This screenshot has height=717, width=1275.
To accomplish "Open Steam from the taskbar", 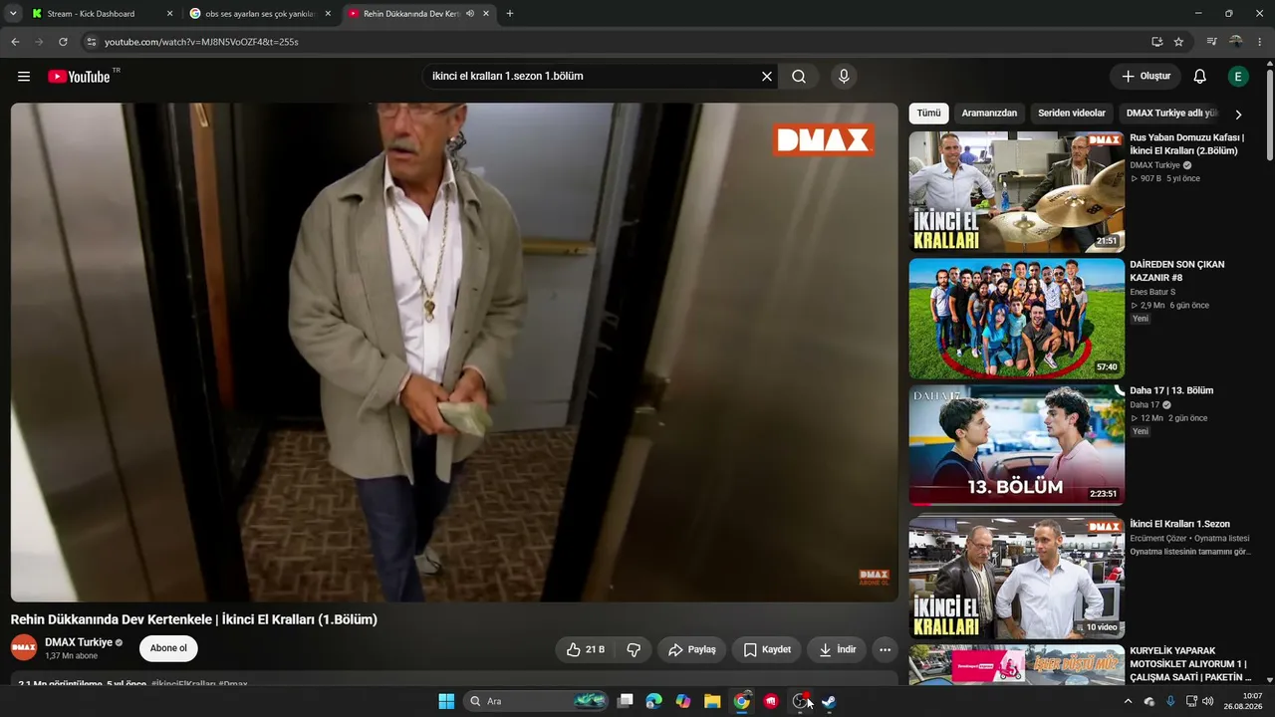I will click(x=828, y=701).
